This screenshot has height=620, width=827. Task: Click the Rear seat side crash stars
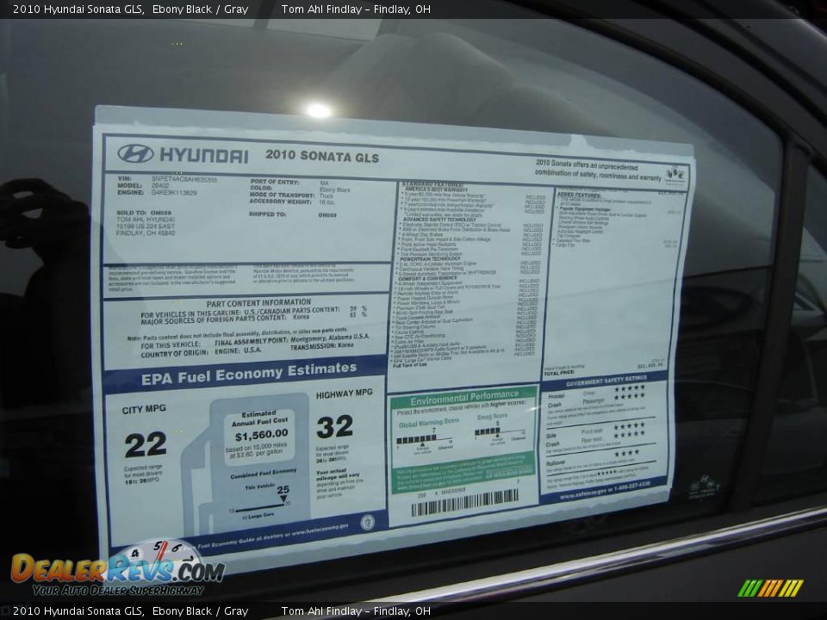click(629, 434)
